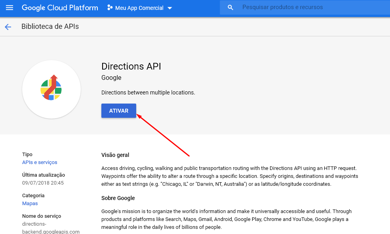The width and height of the screenshot is (390, 234).
Task: Click the Directions API logo
Action: (x=51, y=89)
